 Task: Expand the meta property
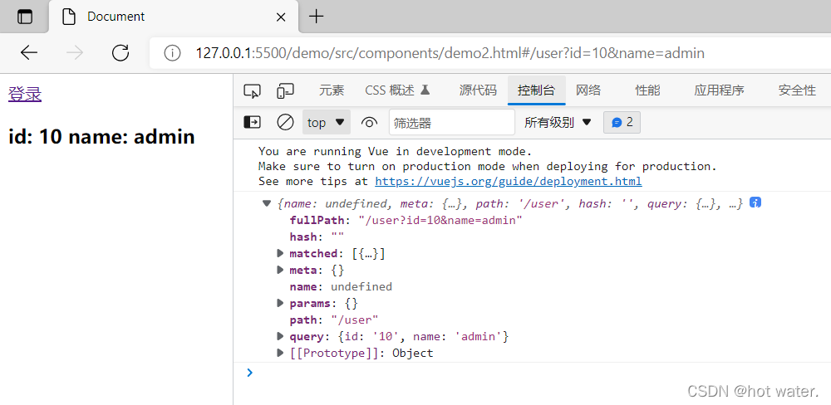(x=280, y=270)
